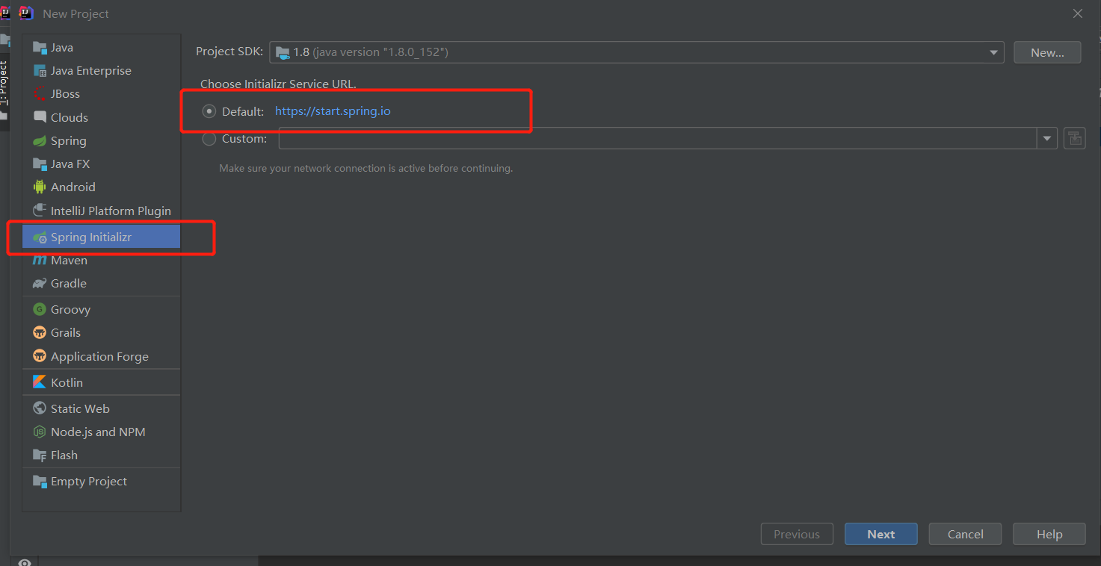The height and width of the screenshot is (566, 1101).
Task: Click inside the Custom URL input field
Action: click(x=658, y=138)
